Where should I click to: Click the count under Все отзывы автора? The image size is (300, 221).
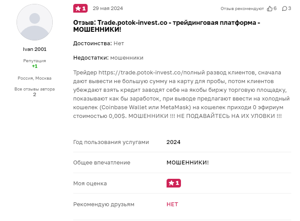click(34, 94)
